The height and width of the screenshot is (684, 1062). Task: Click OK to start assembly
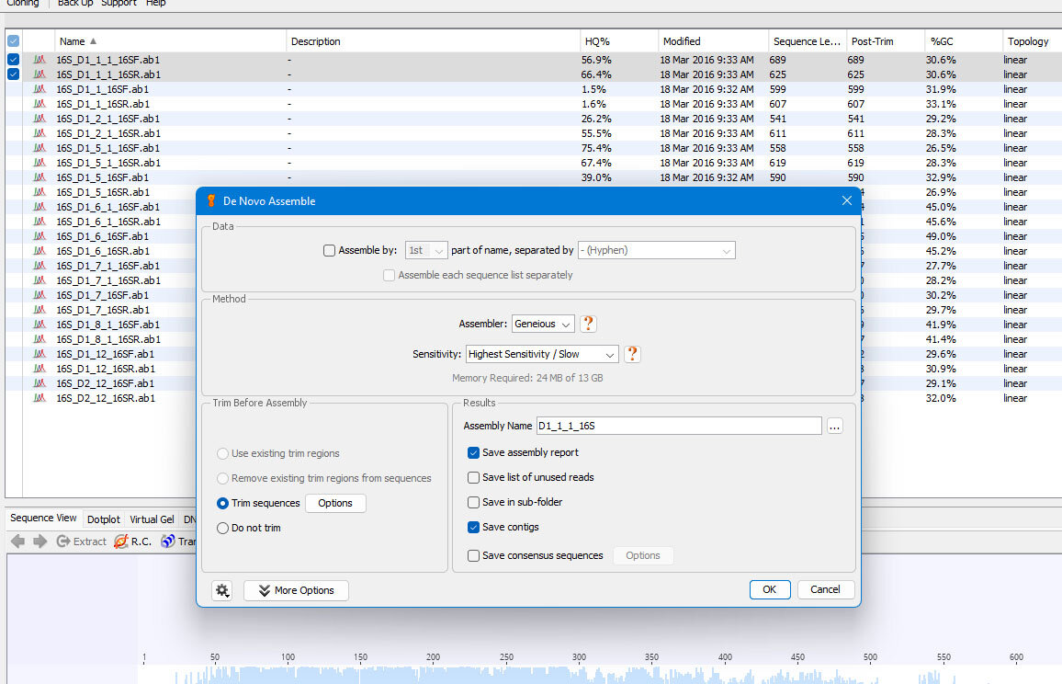tap(770, 590)
